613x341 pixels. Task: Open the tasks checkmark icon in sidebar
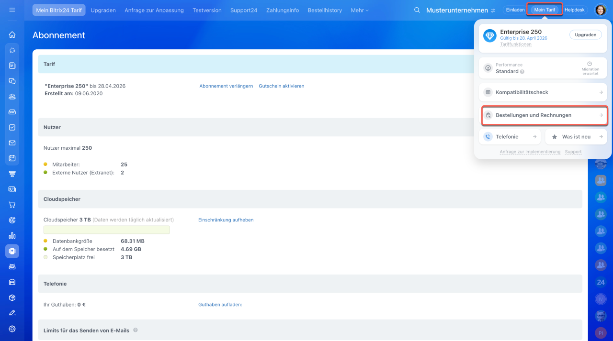(12, 128)
